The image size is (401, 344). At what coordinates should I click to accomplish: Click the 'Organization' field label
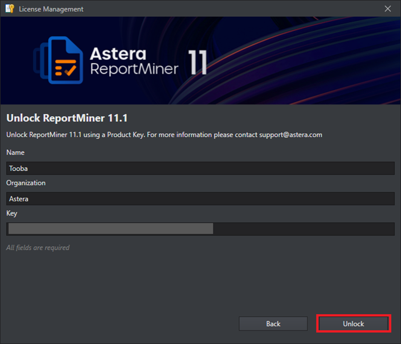(x=26, y=183)
